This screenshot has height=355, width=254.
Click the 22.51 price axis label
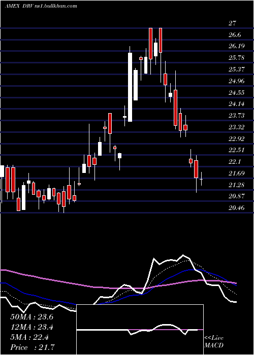click(236, 150)
